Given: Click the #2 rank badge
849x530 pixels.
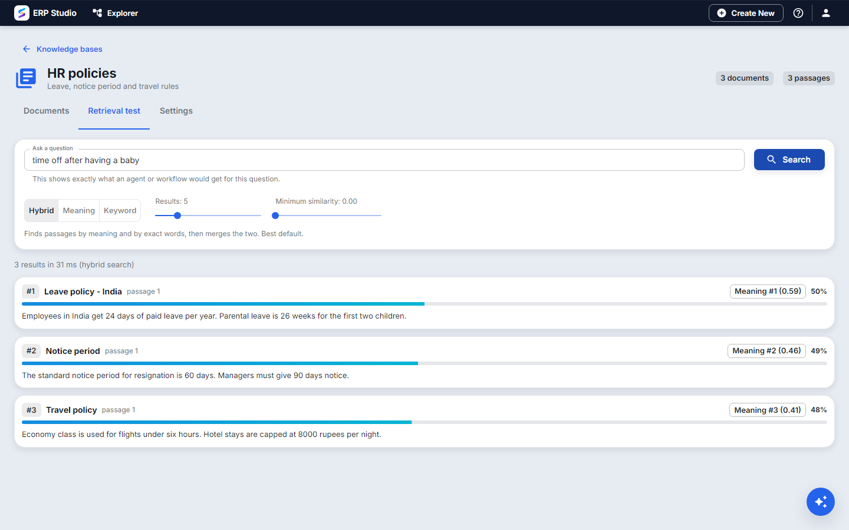Looking at the screenshot, I should pos(31,351).
